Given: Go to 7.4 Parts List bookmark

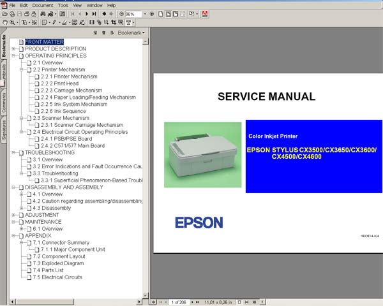Looking at the screenshot, I should point(48,270).
